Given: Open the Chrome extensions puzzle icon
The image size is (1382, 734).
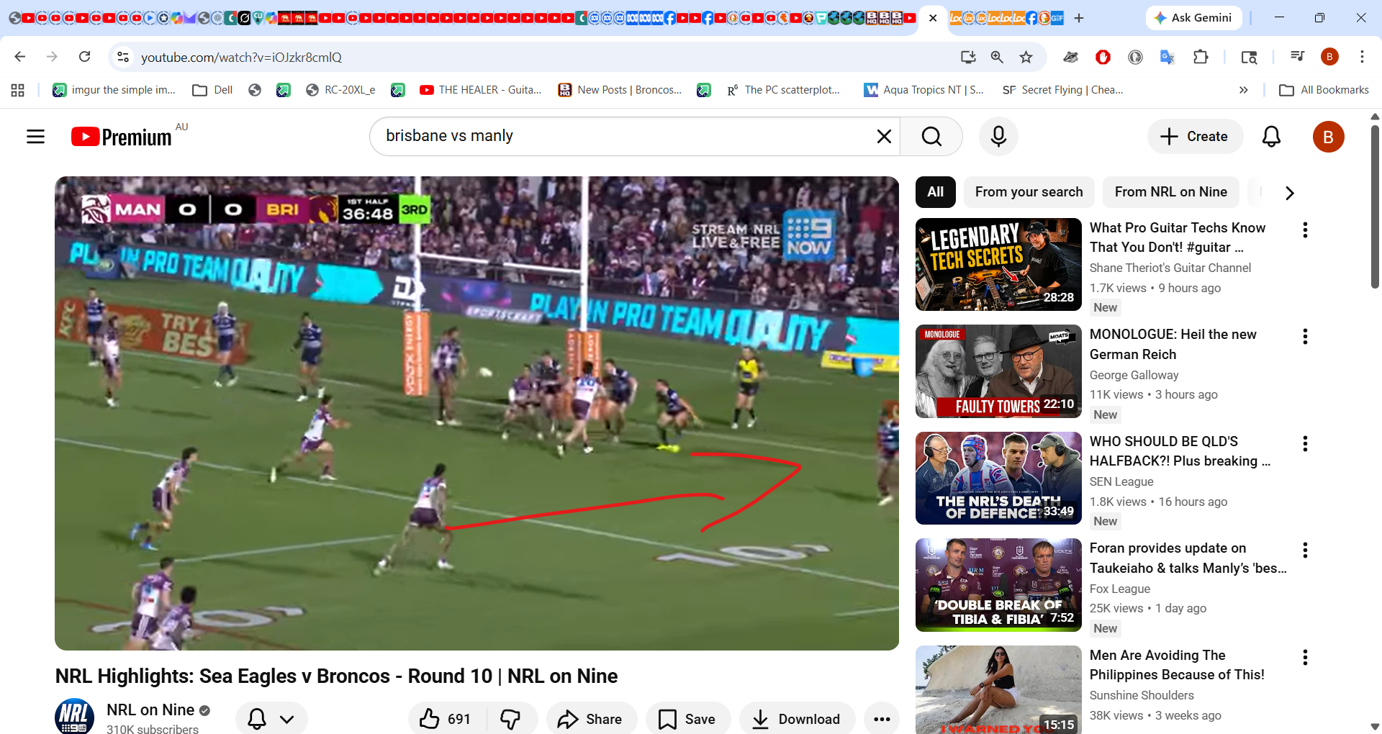Looking at the screenshot, I should (1200, 57).
